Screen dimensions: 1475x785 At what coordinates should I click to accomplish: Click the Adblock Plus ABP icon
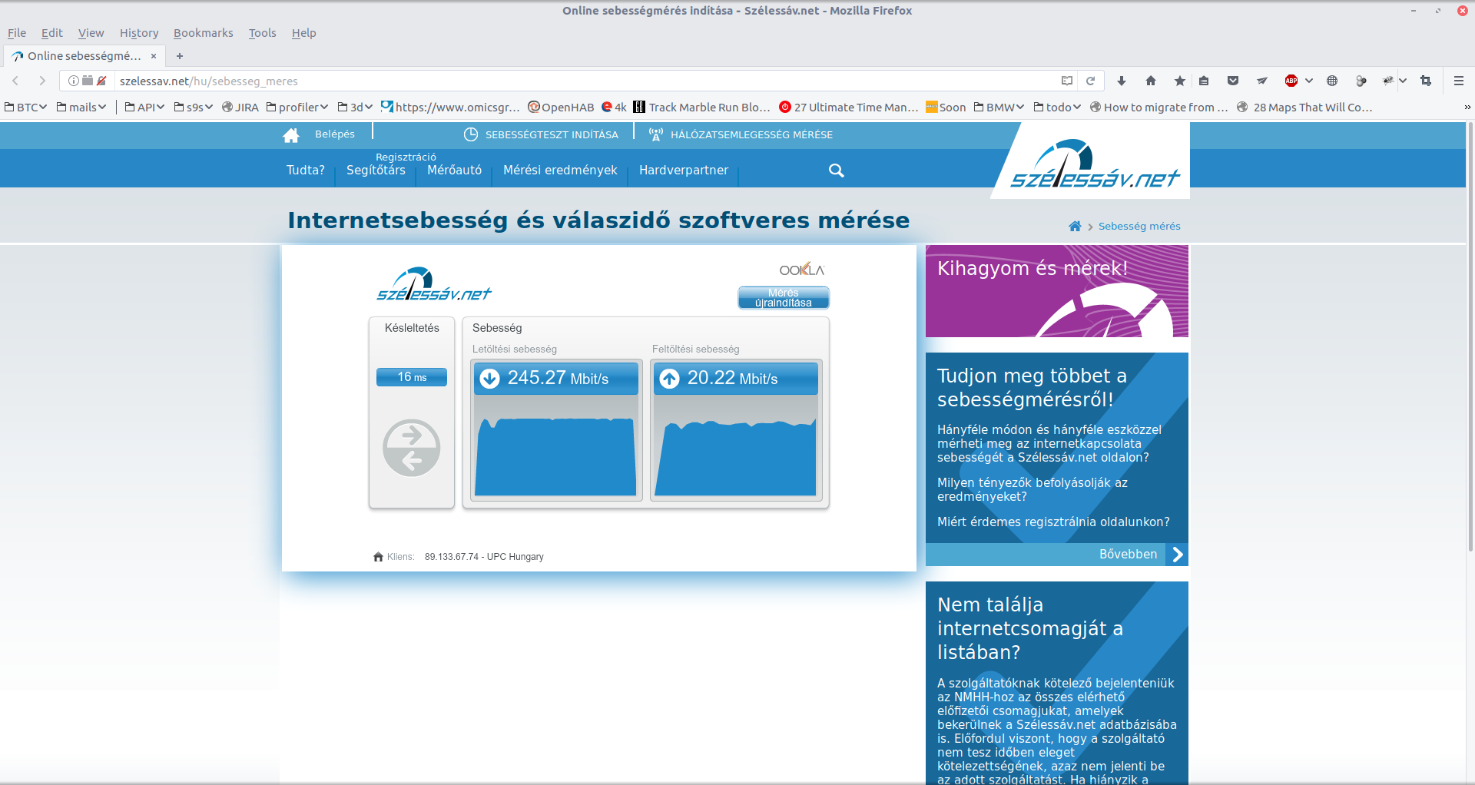(x=1291, y=81)
